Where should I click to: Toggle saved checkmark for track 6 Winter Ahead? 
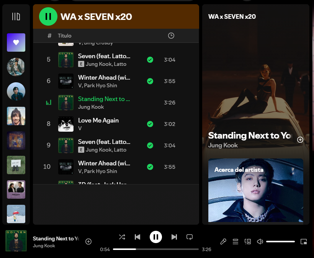(x=150, y=81)
